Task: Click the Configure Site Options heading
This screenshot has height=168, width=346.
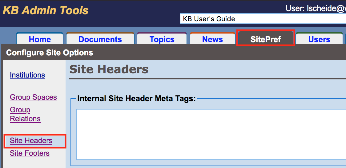Action: click(x=50, y=53)
